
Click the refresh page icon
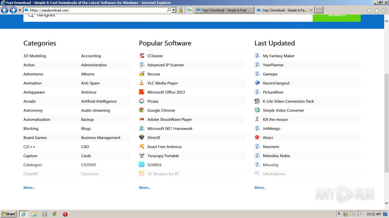[189, 10]
